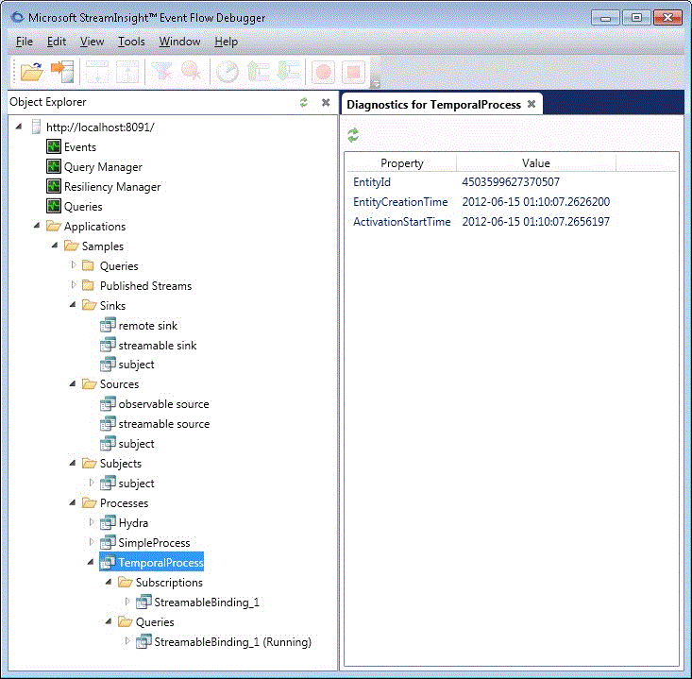Sort by the Property column header
692x679 pixels.
coord(401,163)
